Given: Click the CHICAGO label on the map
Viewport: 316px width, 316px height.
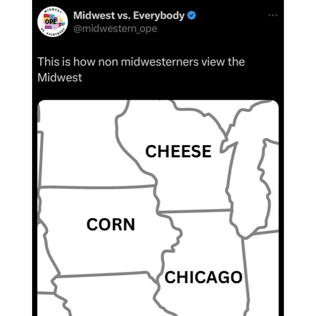Looking at the screenshot, I should tap(203, 277).
